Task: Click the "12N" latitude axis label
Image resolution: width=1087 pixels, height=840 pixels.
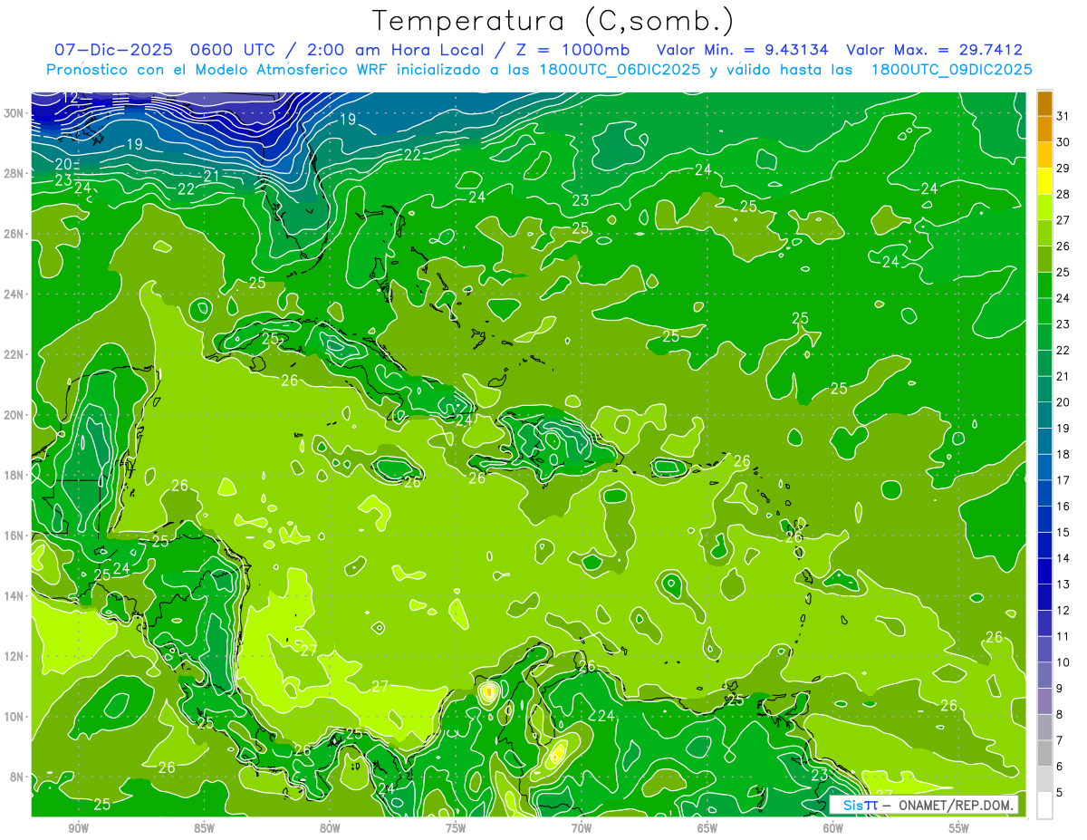Action: click(14, 656)
